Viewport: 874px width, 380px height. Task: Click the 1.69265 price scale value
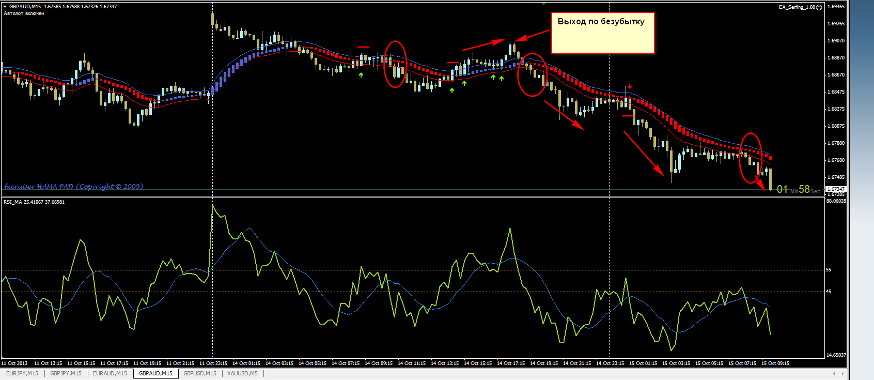(836, 24)
